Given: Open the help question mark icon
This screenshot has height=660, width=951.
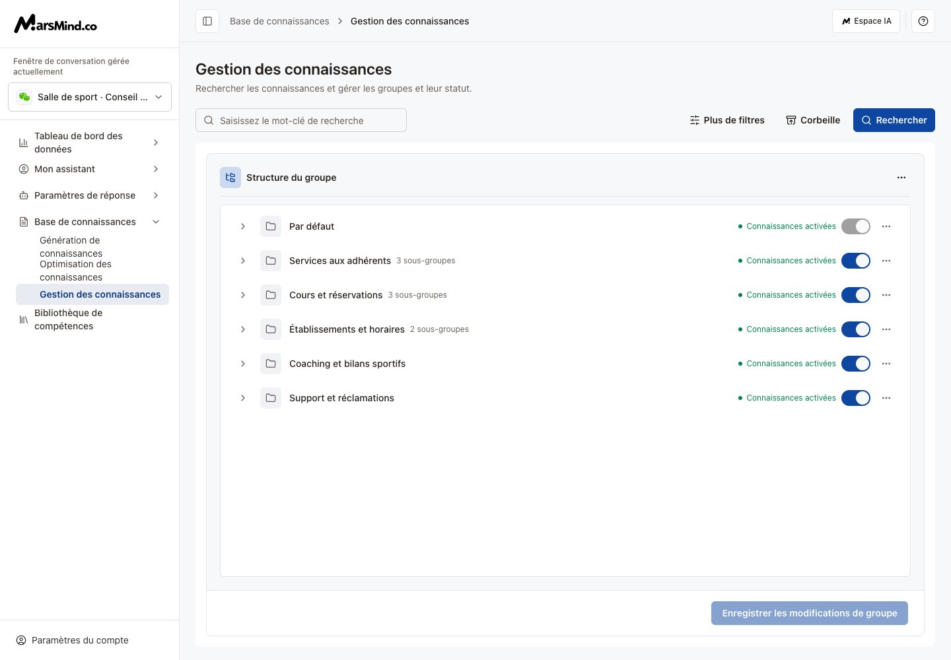Looking at the screenshot, I should coord(923,21).
